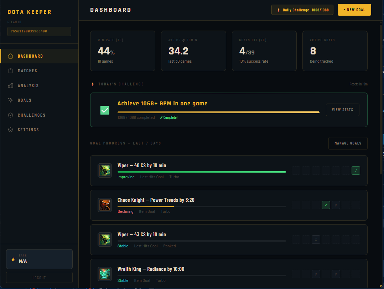Screen dimensions: 384x289
Task: Toggle the checked day on Viper's 40 CS goal
Action: tap(356, 170)
